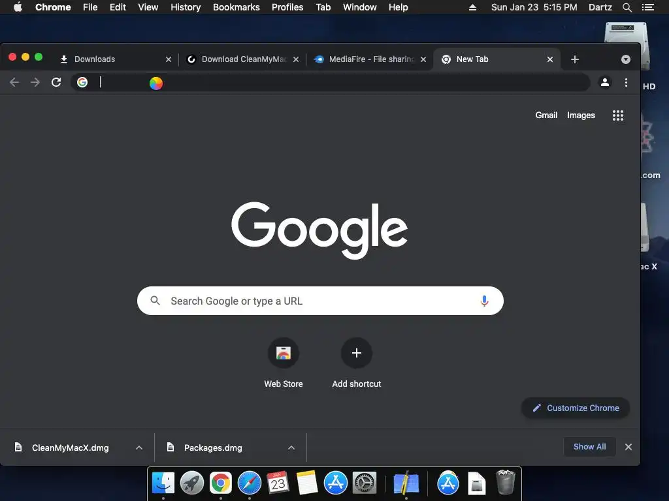This screenshot has width=669, height=501.
Task: Open the disk image icon in Dock
Action: point(476,483)
